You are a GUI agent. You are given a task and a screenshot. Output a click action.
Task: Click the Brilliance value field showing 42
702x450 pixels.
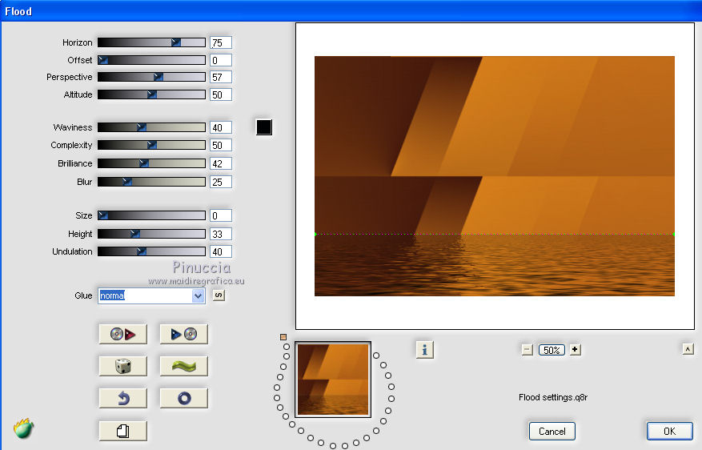(221, 163)
